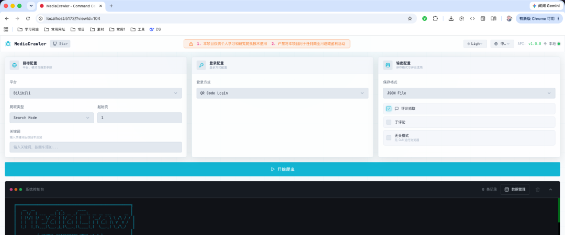Open the tab search dropdown arrow

31,6
